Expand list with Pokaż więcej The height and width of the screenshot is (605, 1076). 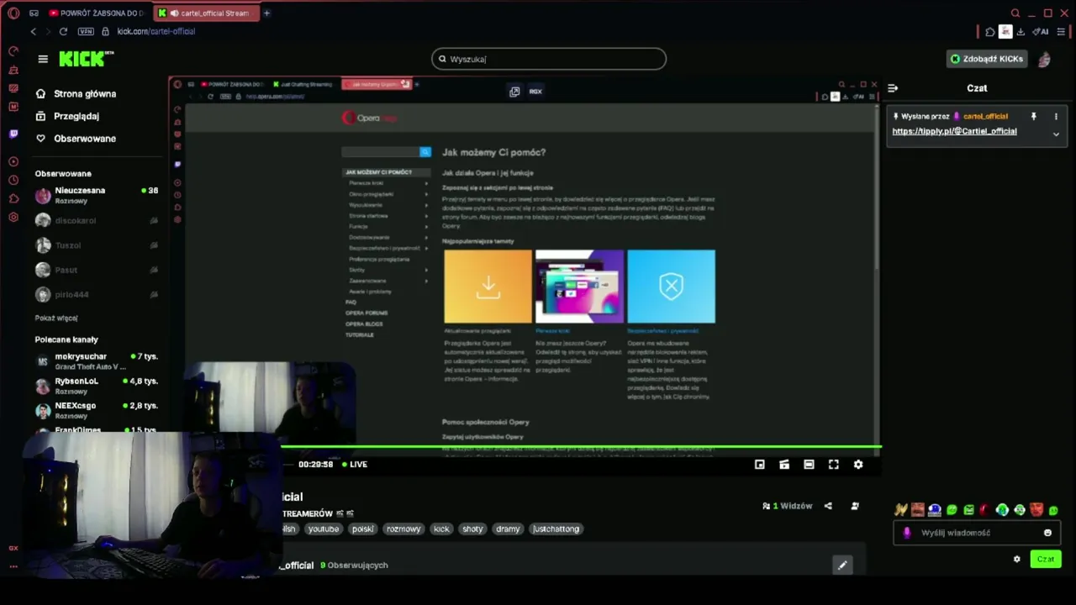point(56,318)
